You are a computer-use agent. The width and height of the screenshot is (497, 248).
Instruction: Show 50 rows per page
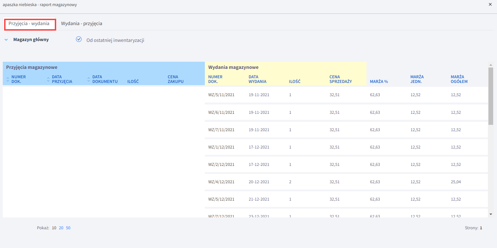pyautogui.click(x=68, y=228)
